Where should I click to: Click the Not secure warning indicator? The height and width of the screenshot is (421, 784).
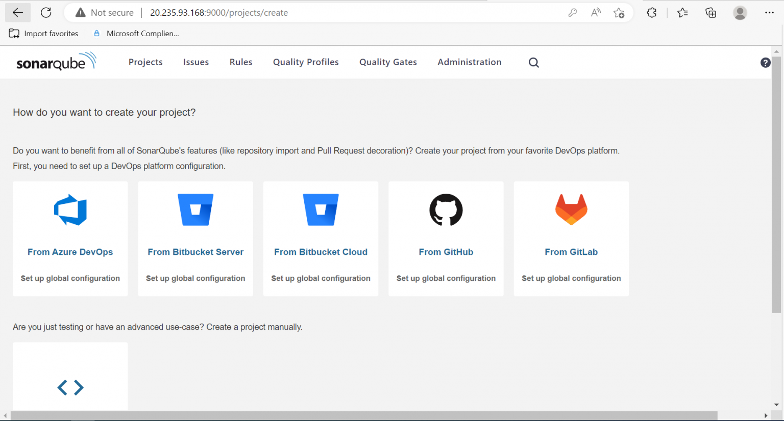click(x=104, y=12)
